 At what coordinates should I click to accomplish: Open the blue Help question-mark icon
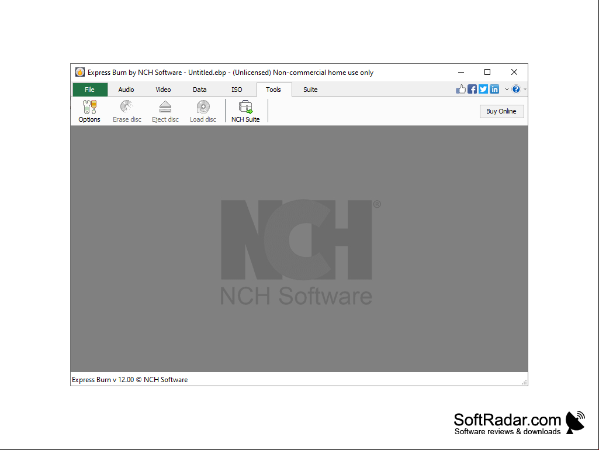(x=515, y=89)
